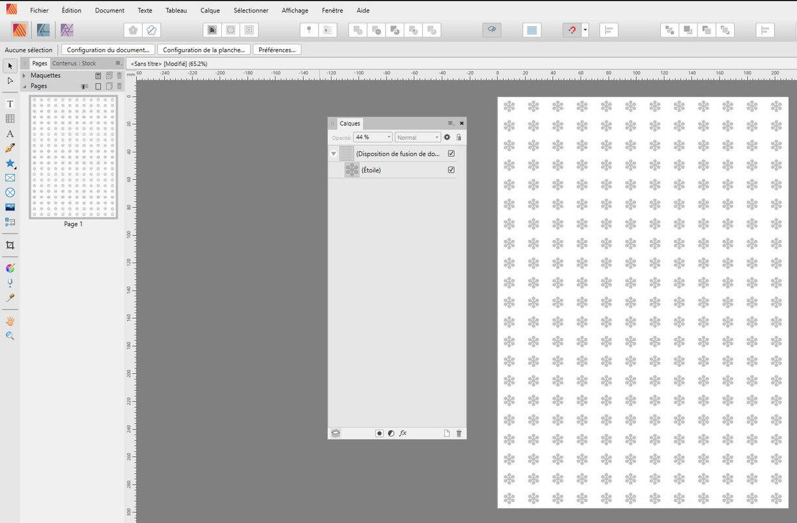Click the baseline grid toolbar icon

pos(532,30)
